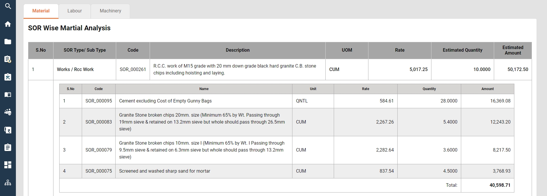Switch to the Labour tab
The image size is (547, 196).
click(75, 11)
